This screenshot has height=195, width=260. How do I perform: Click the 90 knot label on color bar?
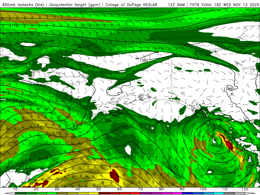182,189
